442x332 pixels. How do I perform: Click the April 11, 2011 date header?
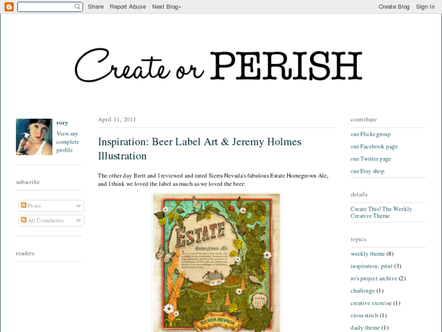tap(117, 119)
